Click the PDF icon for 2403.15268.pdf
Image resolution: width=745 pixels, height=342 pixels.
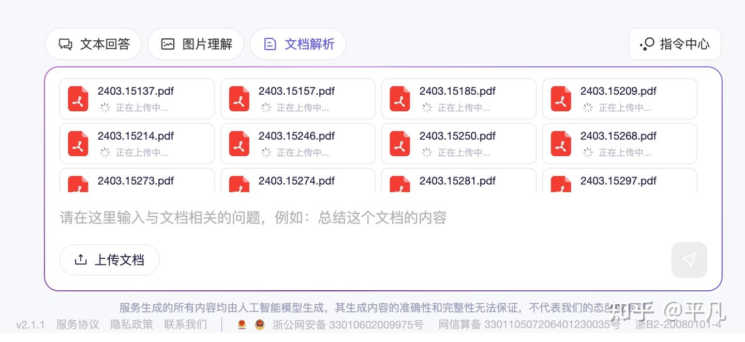point(561,144)
